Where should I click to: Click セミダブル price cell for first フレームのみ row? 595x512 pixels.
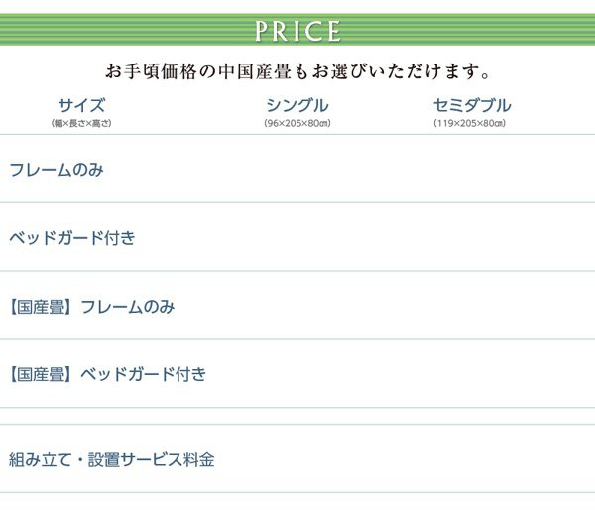click(471, 170)
